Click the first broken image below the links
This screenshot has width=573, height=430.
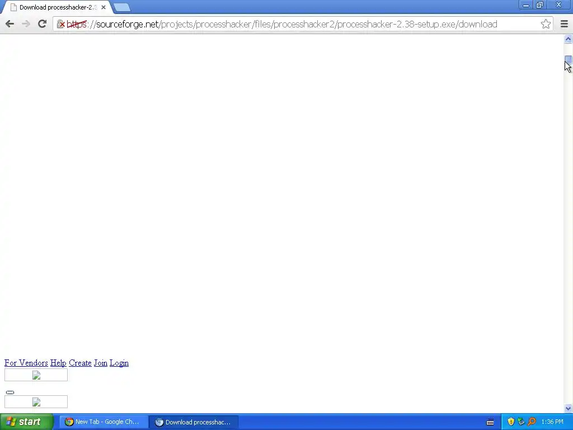point(36,375)
